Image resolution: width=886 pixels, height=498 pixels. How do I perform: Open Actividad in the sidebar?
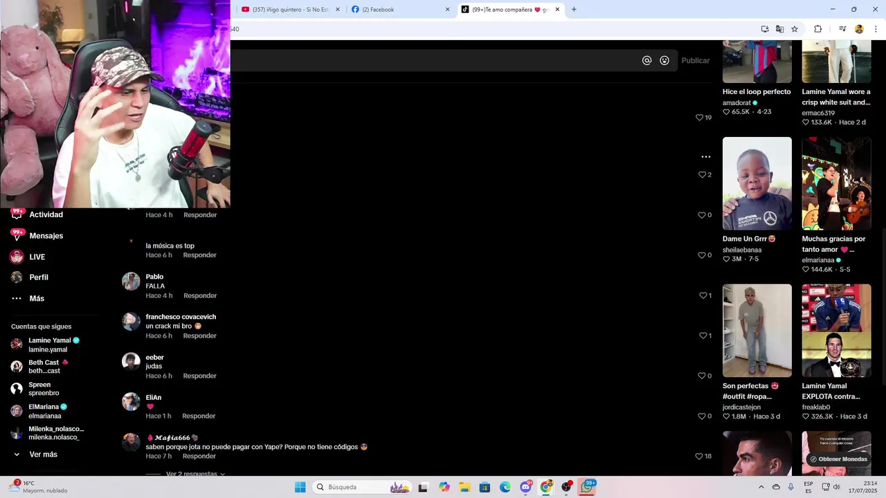pyautogui.click(x=46, y=214)
